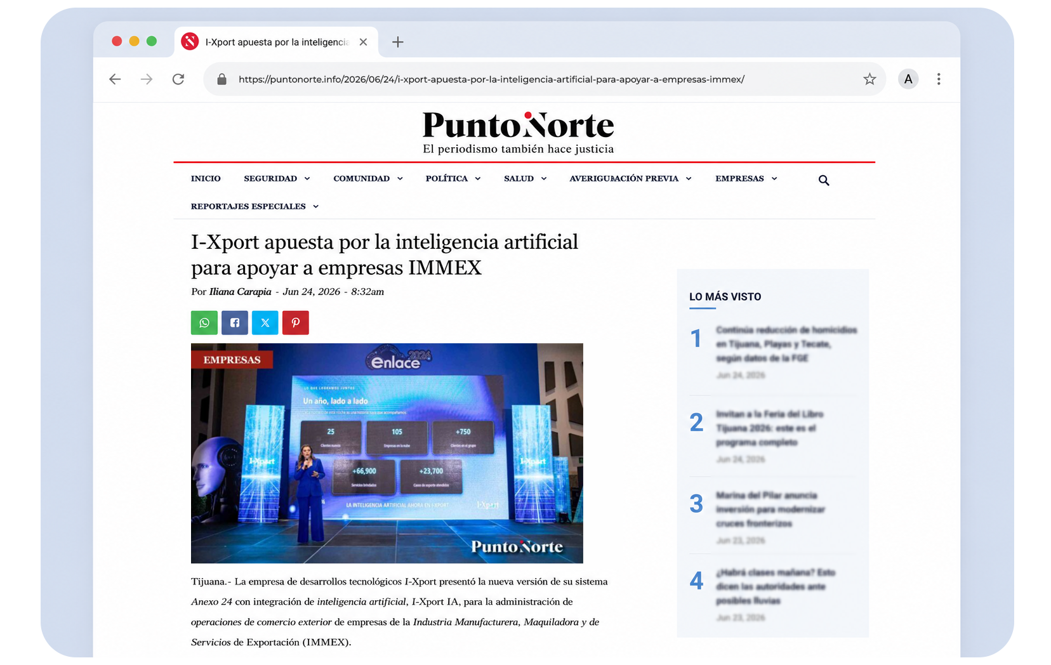Click the tagline "El periodismo también hace justicia"
Viewport: 1051px width, 665px height.
click(x=519, y=149)
